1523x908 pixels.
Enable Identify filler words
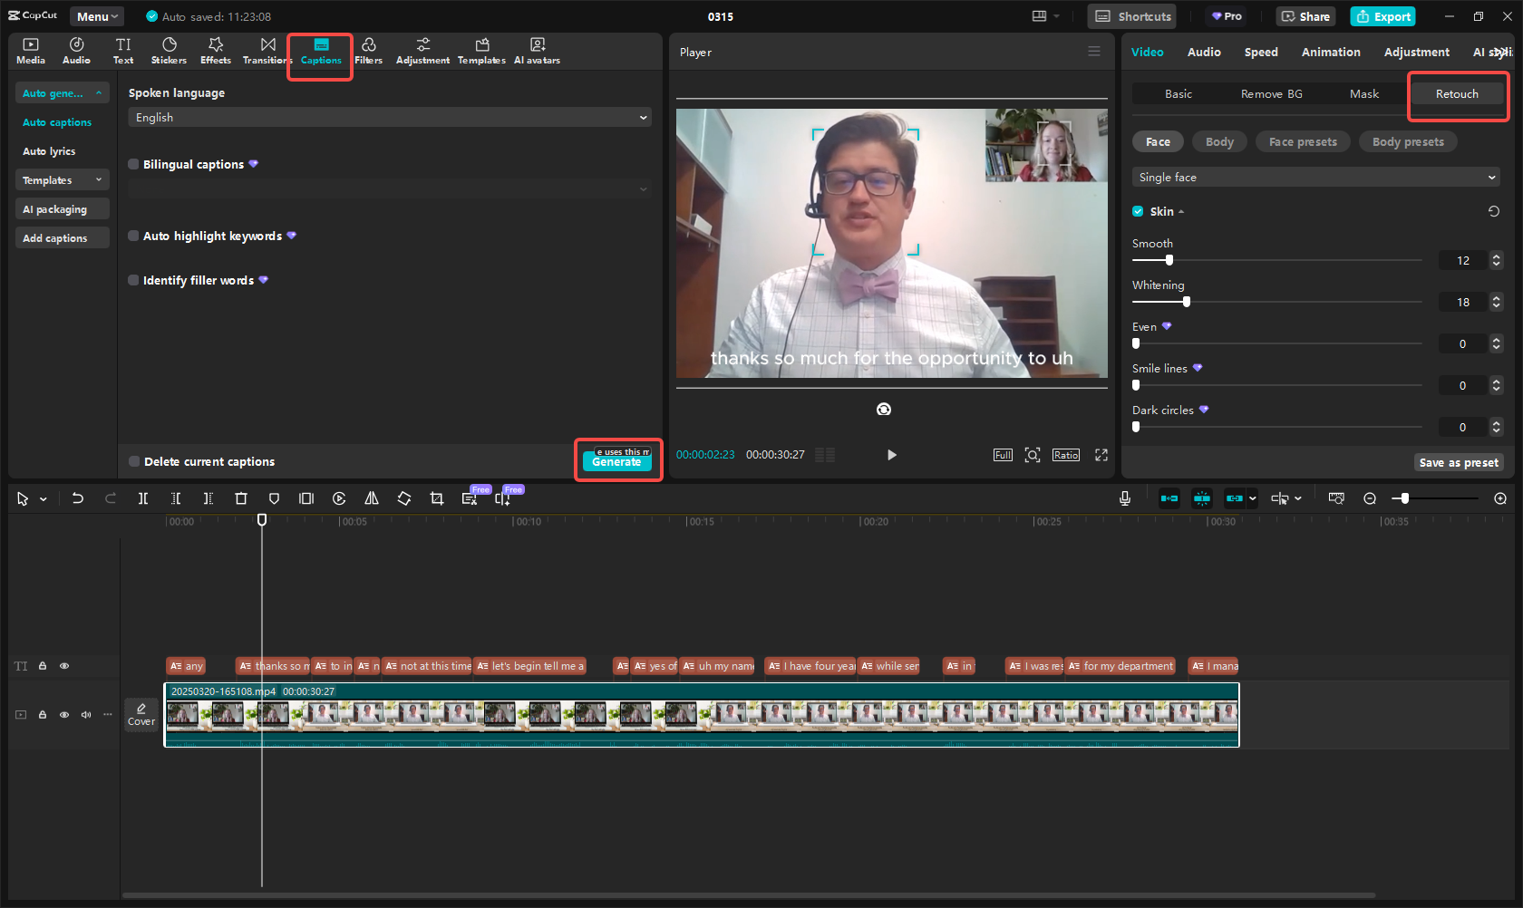click(x=133, y=280)
